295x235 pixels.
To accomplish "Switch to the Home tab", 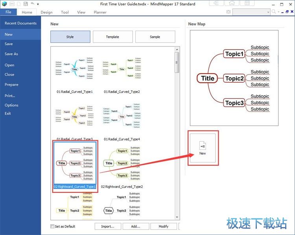I will point(27,12).
